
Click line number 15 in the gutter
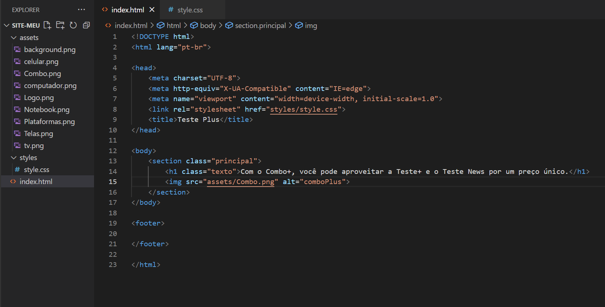click(113, 182)
